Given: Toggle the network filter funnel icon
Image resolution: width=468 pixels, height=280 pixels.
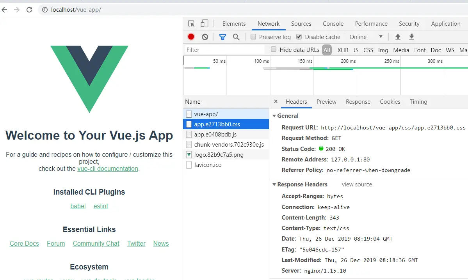Looking at the screenshot, I should tap(222, 37).
